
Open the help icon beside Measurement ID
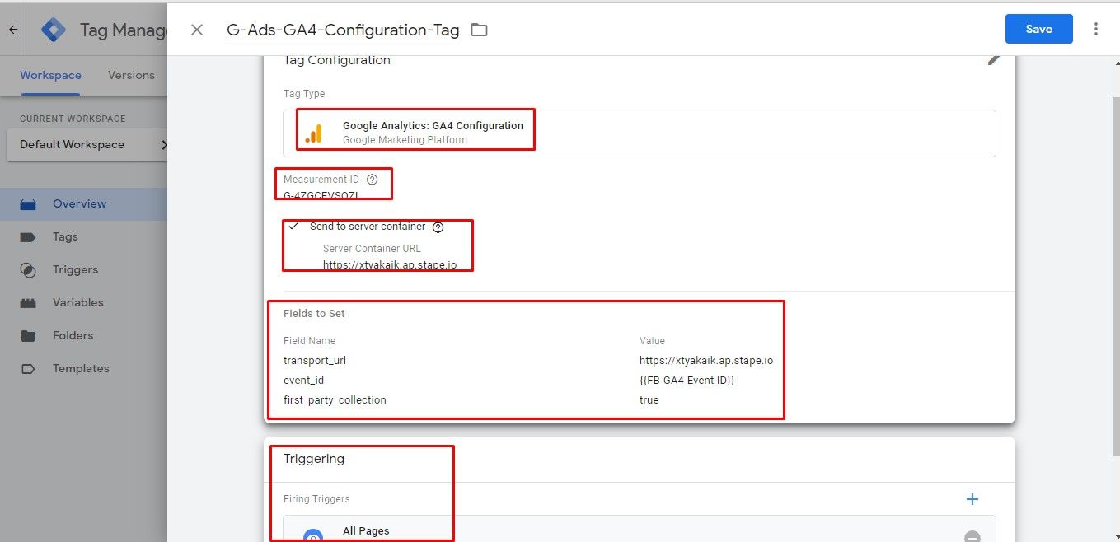coord(372,180)
